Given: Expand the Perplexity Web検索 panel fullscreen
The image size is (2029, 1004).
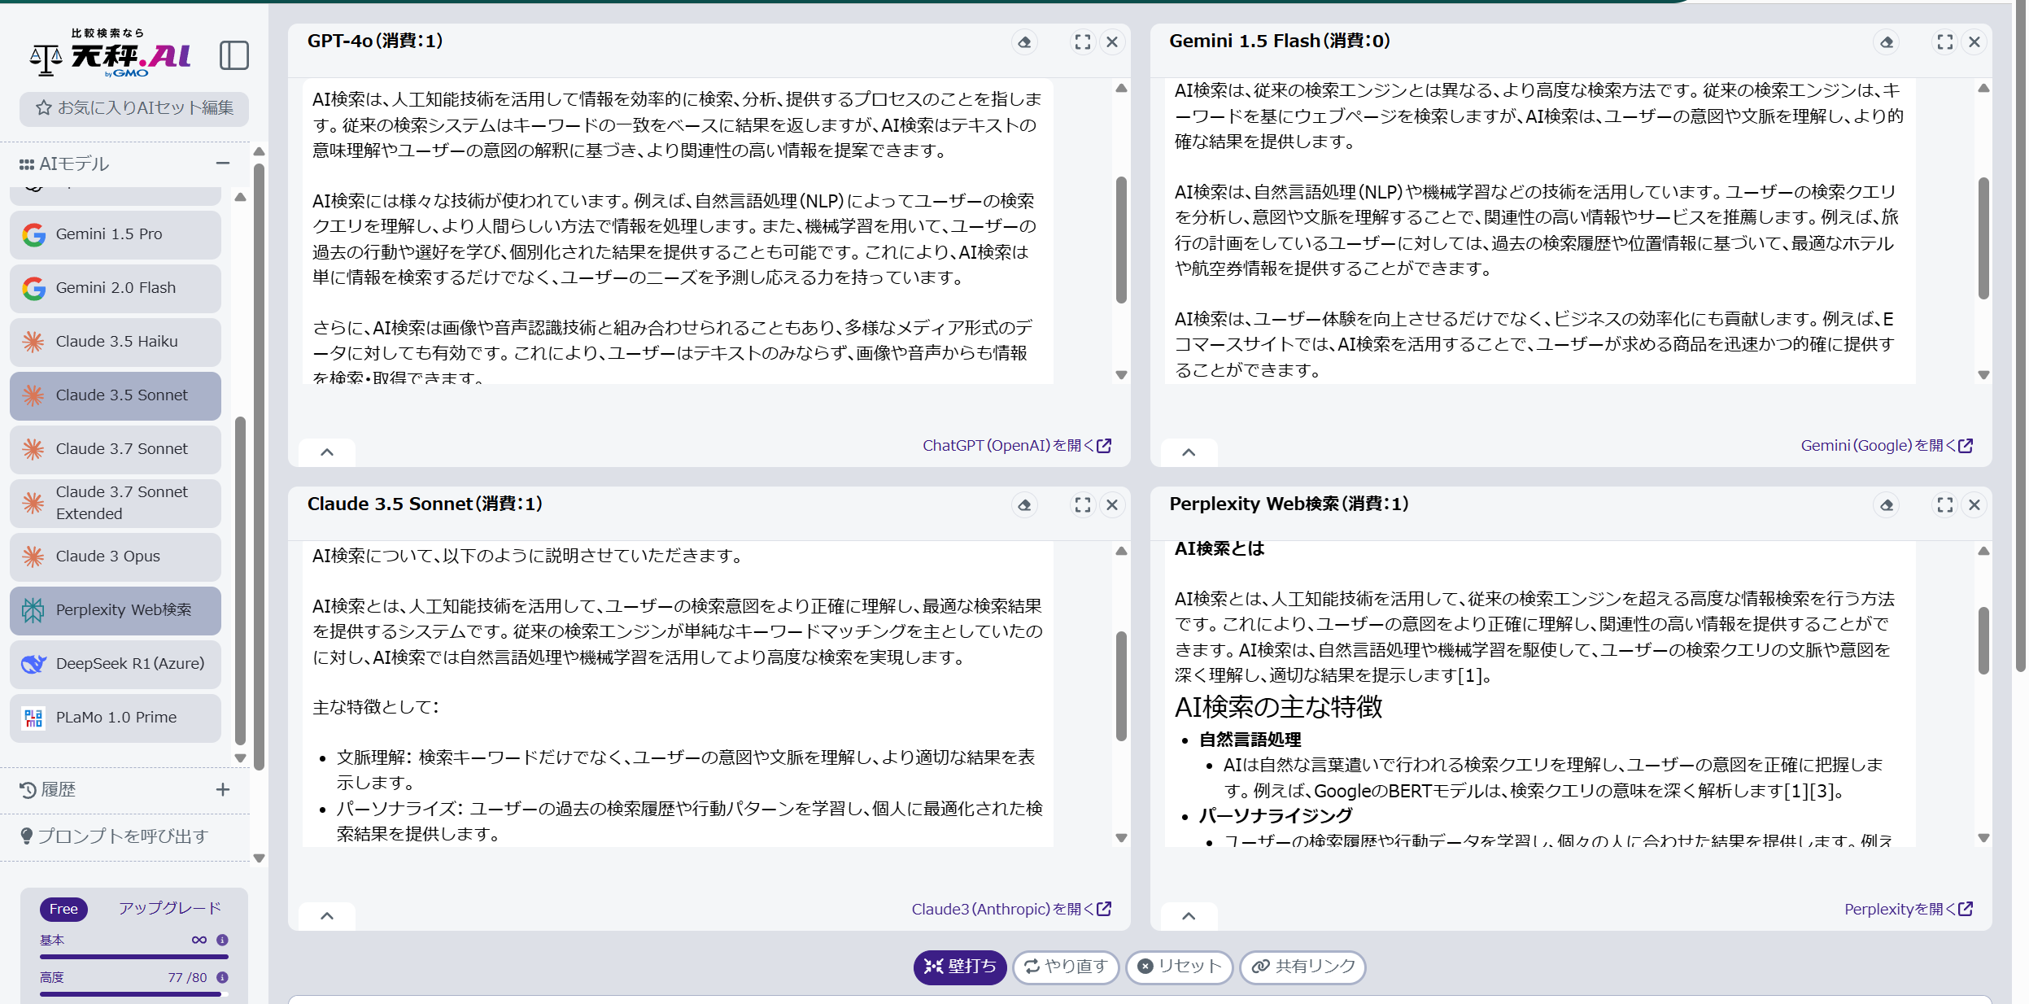Looking at the screenshot, I should (1944, 505).
